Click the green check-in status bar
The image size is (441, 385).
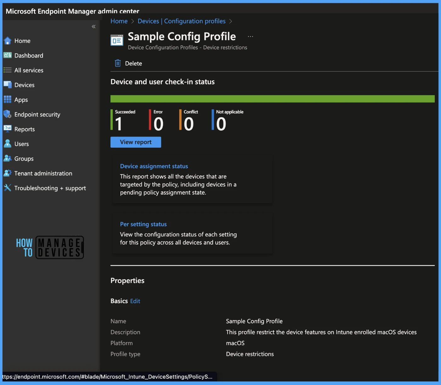click(x=273, y=99)
